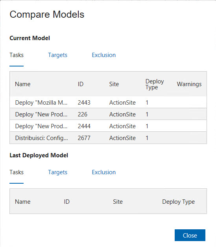Click ActionSite cell in row 226

(x=122, y=114)
